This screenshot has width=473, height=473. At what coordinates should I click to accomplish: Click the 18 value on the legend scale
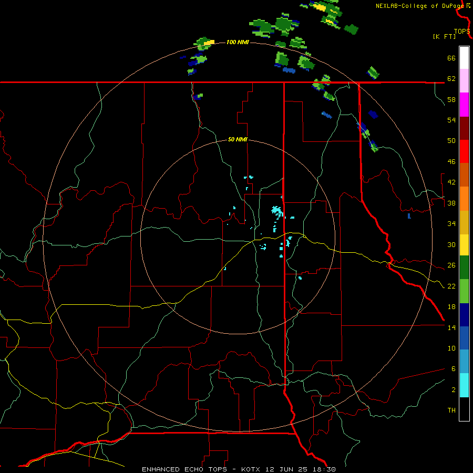pos(451,307)
